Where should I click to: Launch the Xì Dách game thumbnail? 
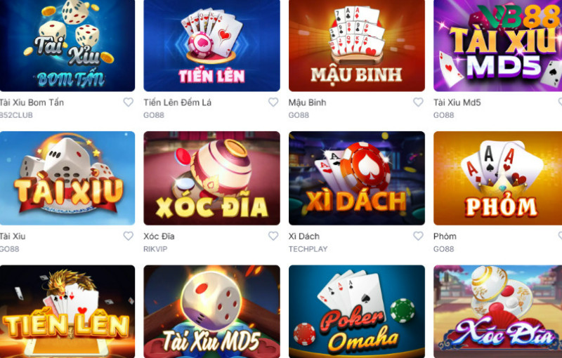(357, 178)
